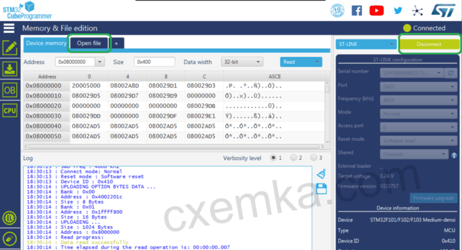
Task: Set verbosity level to 1
Action: coord(273,158)
